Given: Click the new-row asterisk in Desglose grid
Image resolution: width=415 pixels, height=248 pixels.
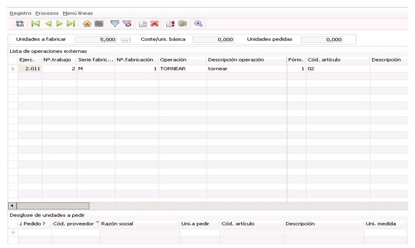Looking at the screenshot, I should (13, 233).
